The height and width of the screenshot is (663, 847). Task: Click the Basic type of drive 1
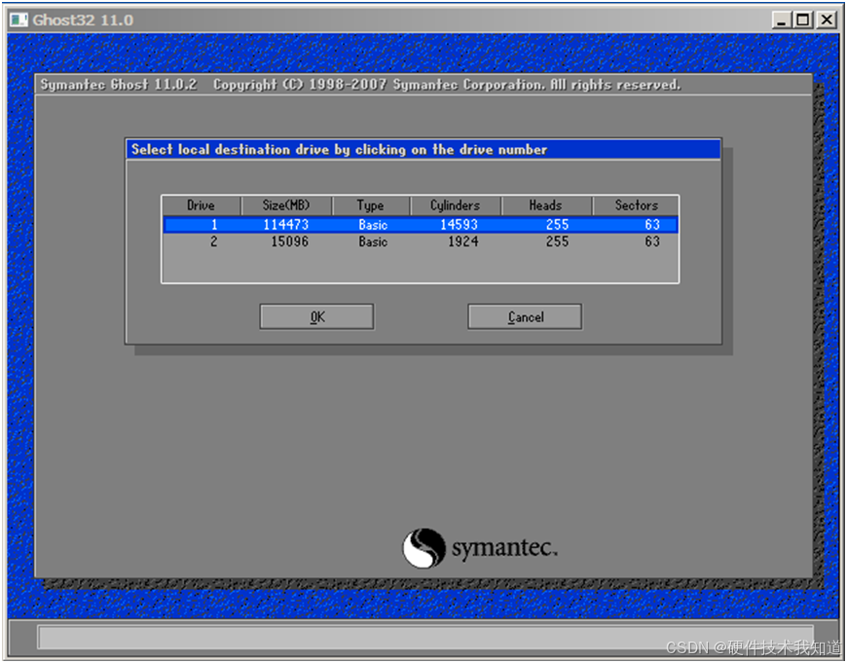pyautogui.click(x=373, y=225)
